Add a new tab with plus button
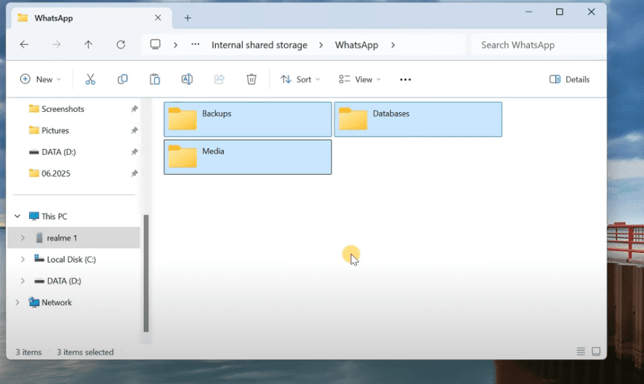The image size is (644, 384). (188, 17)
